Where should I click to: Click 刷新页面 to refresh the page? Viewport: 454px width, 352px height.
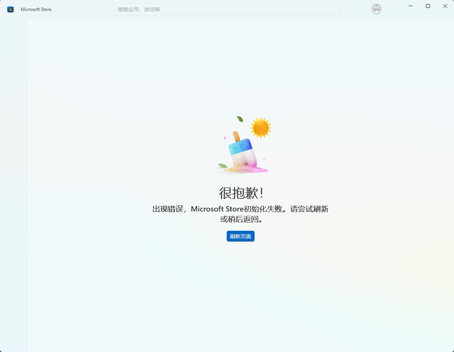pyautogui.click(x=241, y=236)
